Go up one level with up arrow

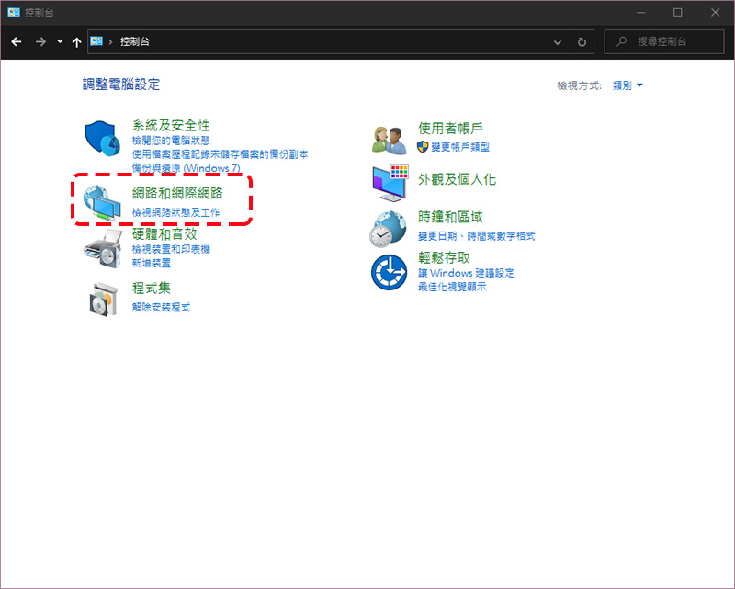(x=77, y=42)
